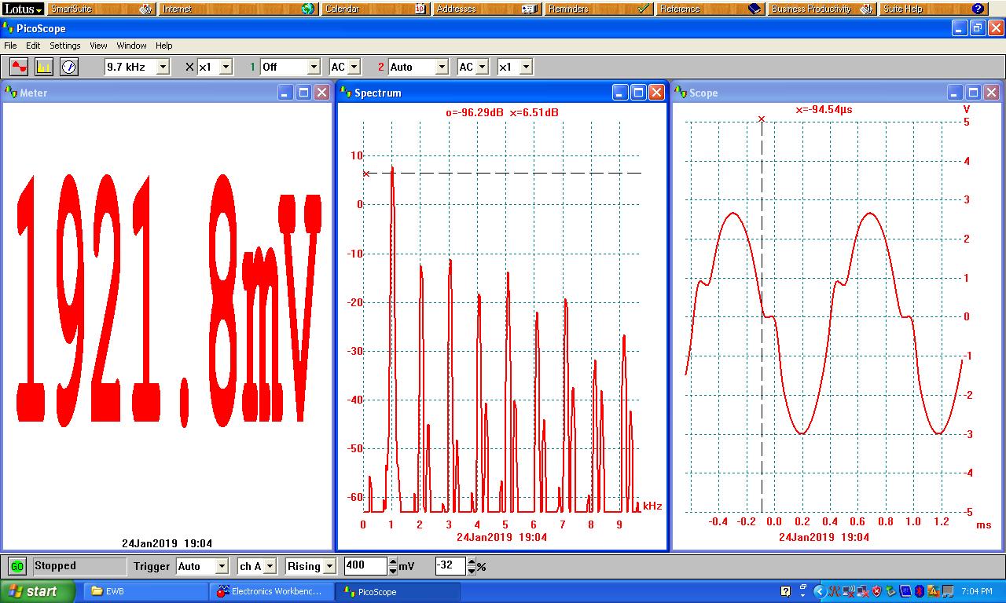This screenshot has height=603, width=1006.
Task: Switch to Electronics Workbench taskbar button
Action: tap(272, 591)
